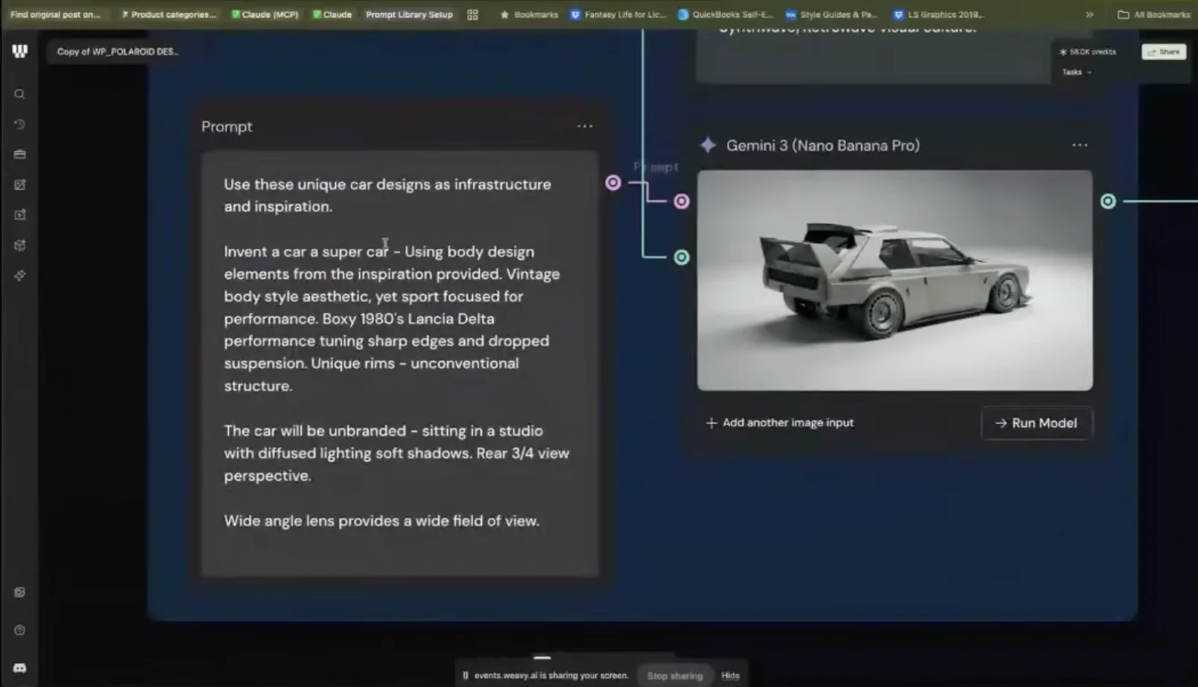Open the 'Fantasy Life for Lic...' bookmark
Image resolution: width=1198 pixels, height=687 pixels.
pos(618,14)
